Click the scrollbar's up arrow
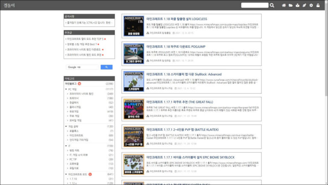Screen dimensions: 328x185 click(x=326, y=1)
